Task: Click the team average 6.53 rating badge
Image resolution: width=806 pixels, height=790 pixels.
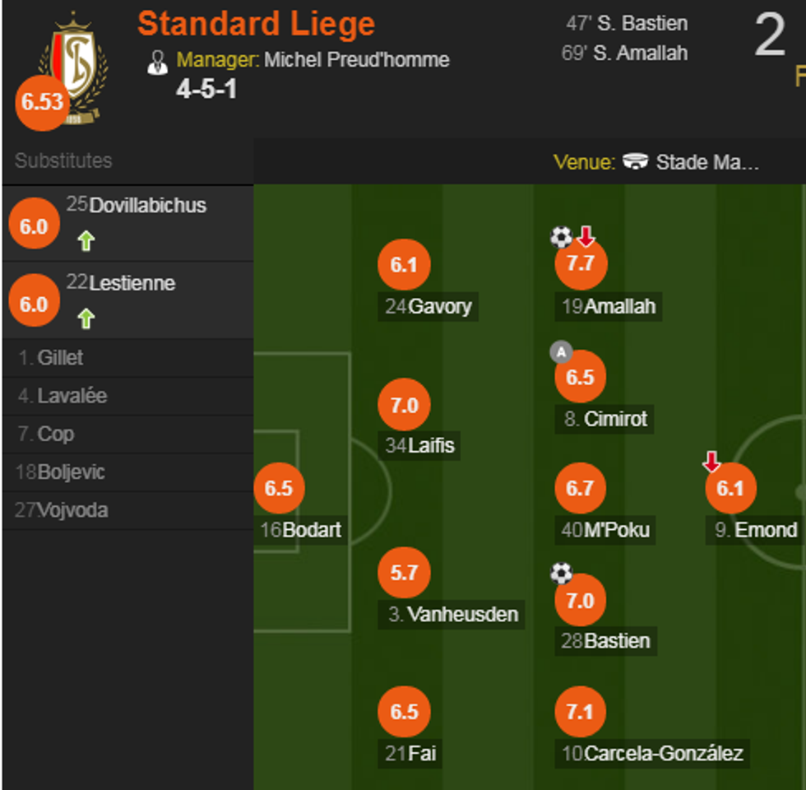Action: pyautogui.click(x=42, y=103)
